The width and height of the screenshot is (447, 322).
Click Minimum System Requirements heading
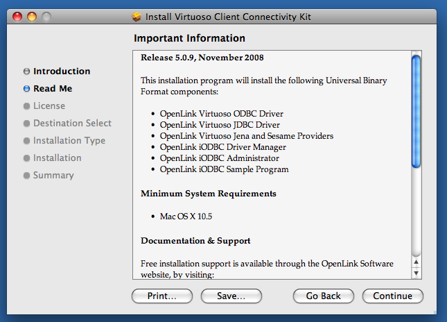[x=209, y=194]
